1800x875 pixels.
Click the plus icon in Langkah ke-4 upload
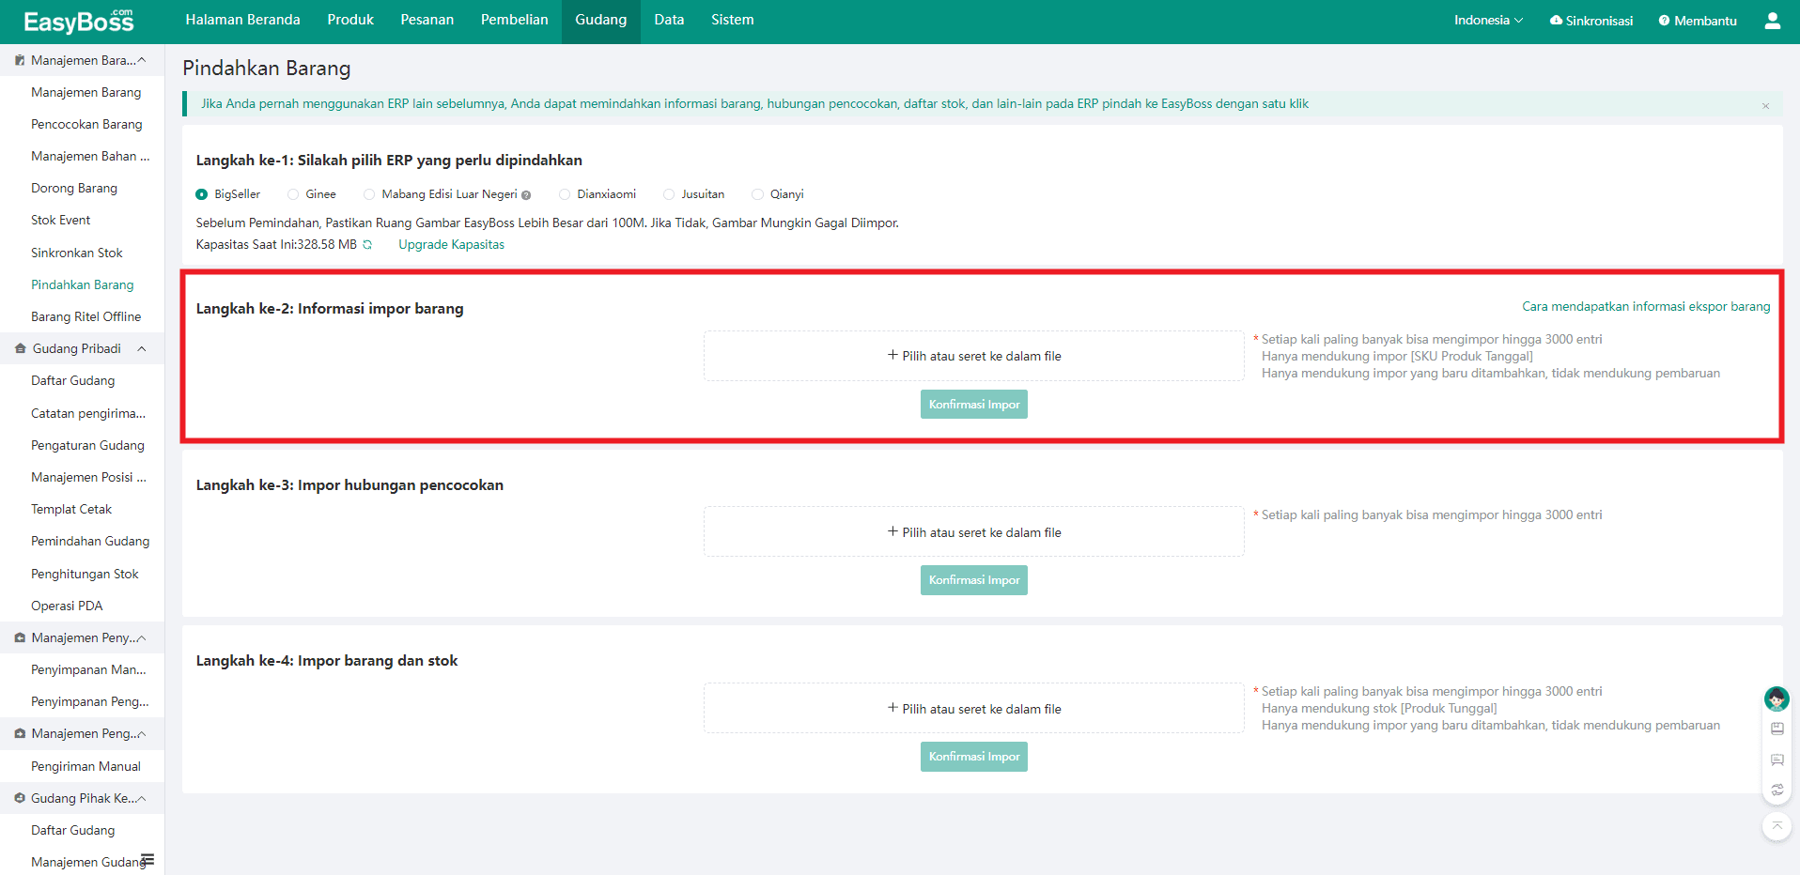pos(892,708)
